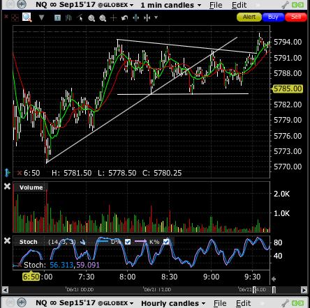Open the Hourly candles period dropdown
This screenshot has height=308, width=310.
[x=173, y=303]
